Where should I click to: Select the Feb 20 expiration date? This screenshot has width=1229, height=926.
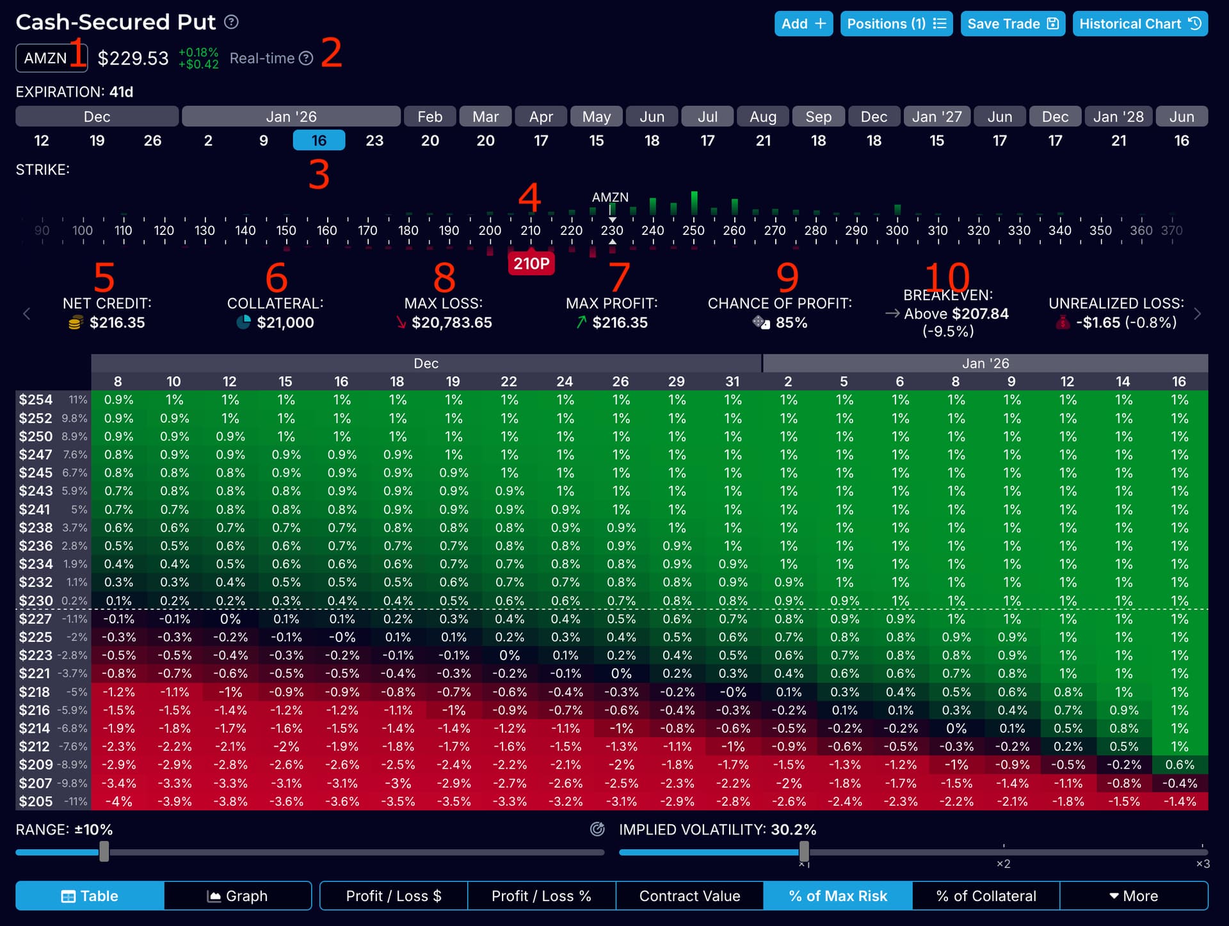(430, 140)
